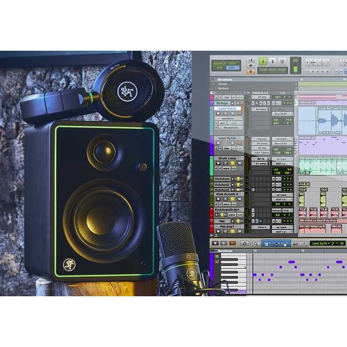
Task: Select the Strings track name
Action: [222, 103]
